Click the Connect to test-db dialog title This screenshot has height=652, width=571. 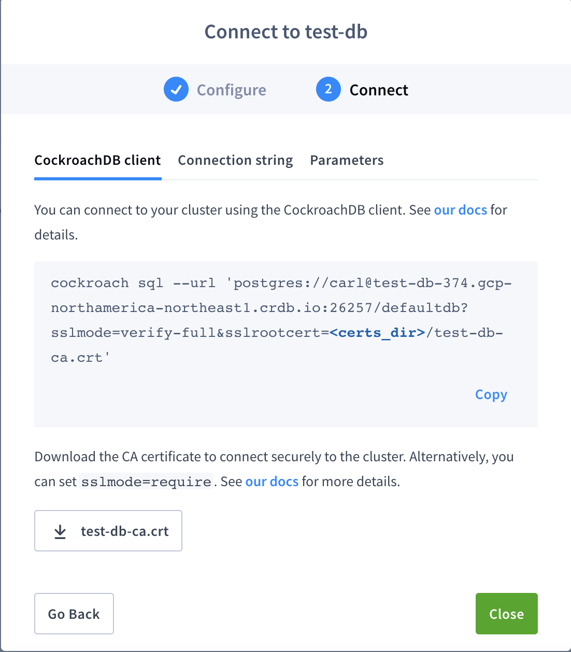pos(285,32)
